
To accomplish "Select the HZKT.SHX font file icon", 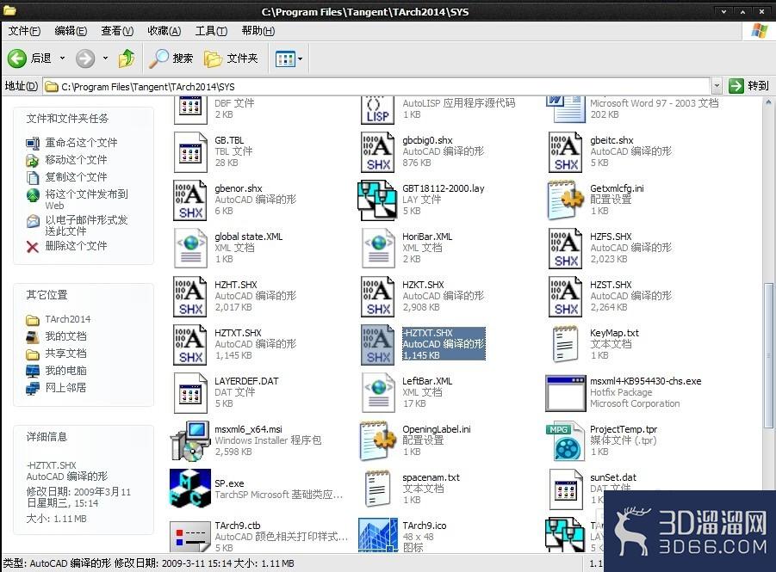I will point(378,296).
